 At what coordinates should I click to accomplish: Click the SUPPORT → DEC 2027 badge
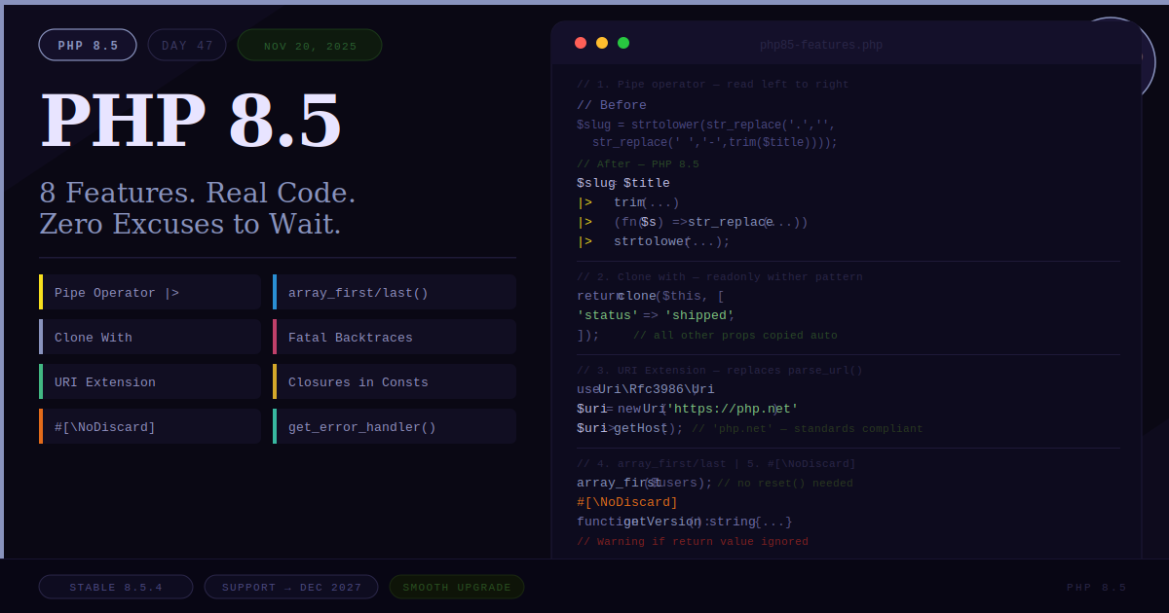click(x=290, y=587)
